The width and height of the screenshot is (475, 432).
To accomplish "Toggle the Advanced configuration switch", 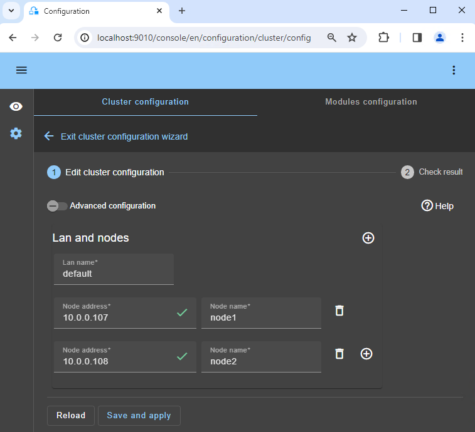I will (56, 206).
